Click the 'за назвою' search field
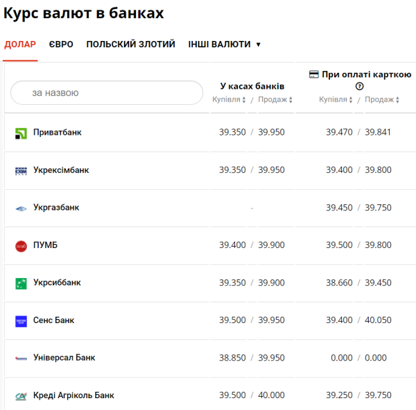The height and width of the screenshot is (410, 416). (107, 93)
